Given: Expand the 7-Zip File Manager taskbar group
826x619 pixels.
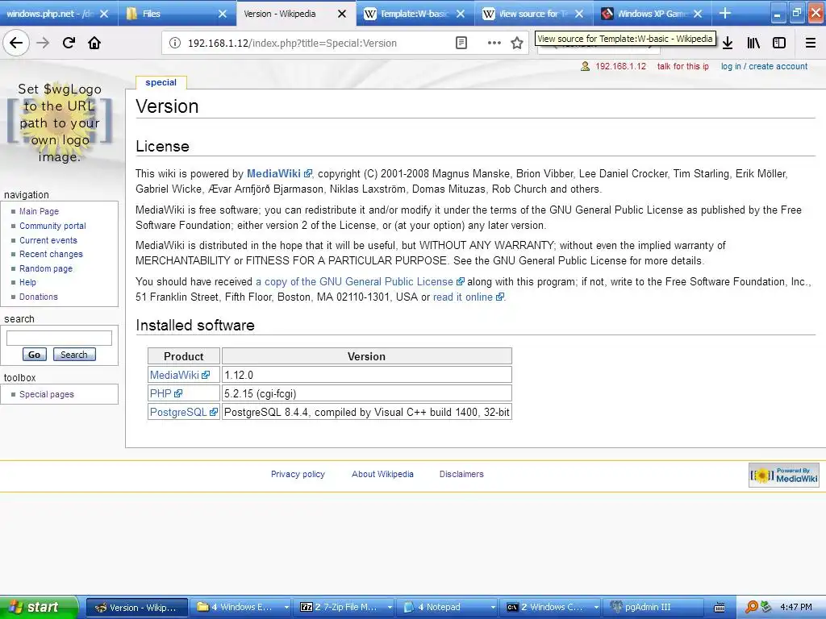Looking at the screenshot, I should (344, 607).
